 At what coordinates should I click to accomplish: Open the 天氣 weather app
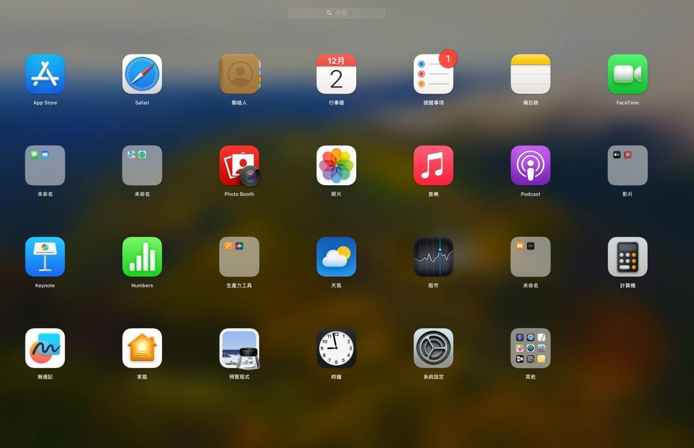click(x=337, y=257)
